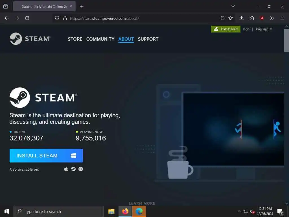Viewport: 289px width, 217px height.
Task: Open the COMMUNITY menu
Action: pyautogui.click(x=100, y=39)
